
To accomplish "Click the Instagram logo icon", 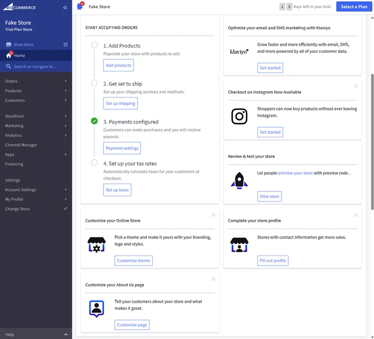I will tap(239, 116).
